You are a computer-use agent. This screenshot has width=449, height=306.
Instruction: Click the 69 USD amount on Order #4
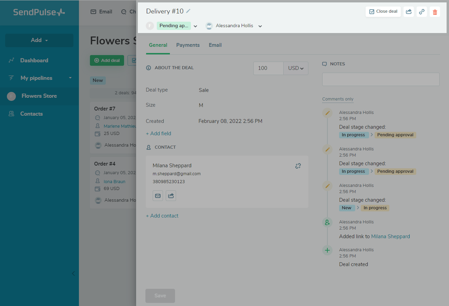(x=112, y=189)
